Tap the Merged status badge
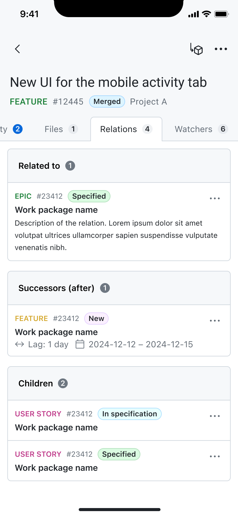Viewport: 238px width, 516px height. point(107,101)
